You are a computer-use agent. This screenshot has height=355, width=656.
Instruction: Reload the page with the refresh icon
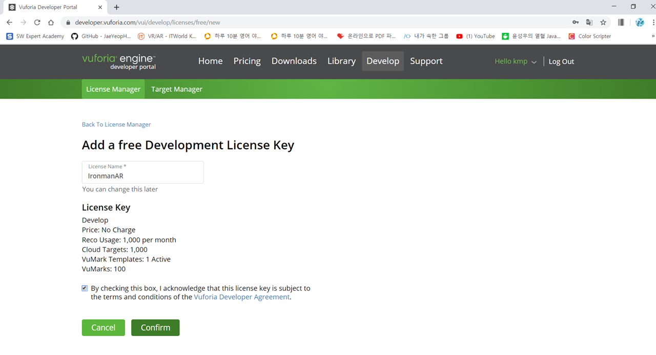[x=37, y=23]
